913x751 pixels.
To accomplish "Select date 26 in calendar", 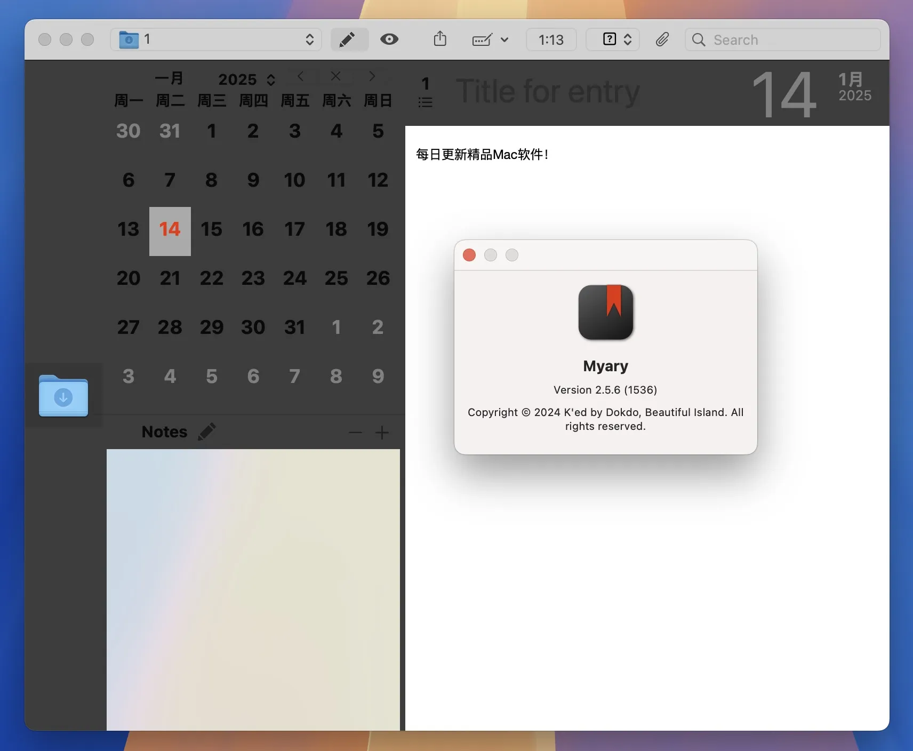I will tap(378, 278).
